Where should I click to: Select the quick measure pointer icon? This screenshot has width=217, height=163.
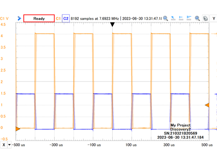point(173,18)
